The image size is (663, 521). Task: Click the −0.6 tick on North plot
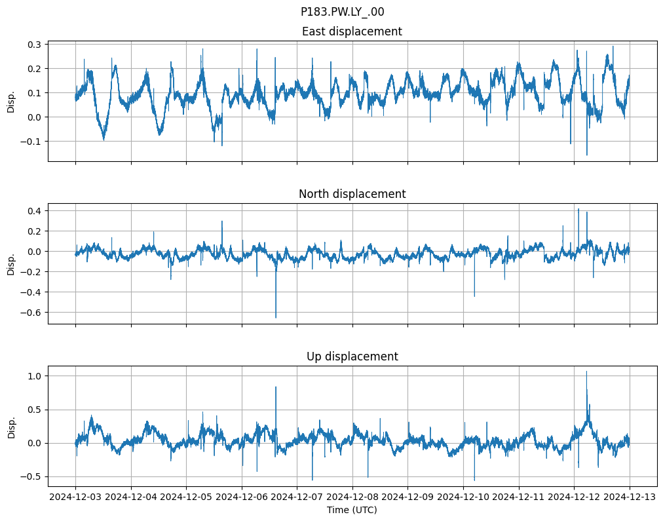tap(31, 313)
